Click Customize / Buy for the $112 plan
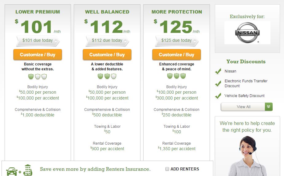This screenshot has width=284, height=176. point(107,54)
